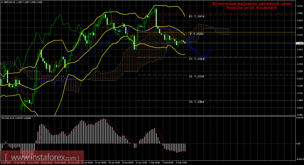Open the GBPUSD,H4 chart dropdown arrow
The height and width of the screenshot is (165, 304).
click(2, 2)
